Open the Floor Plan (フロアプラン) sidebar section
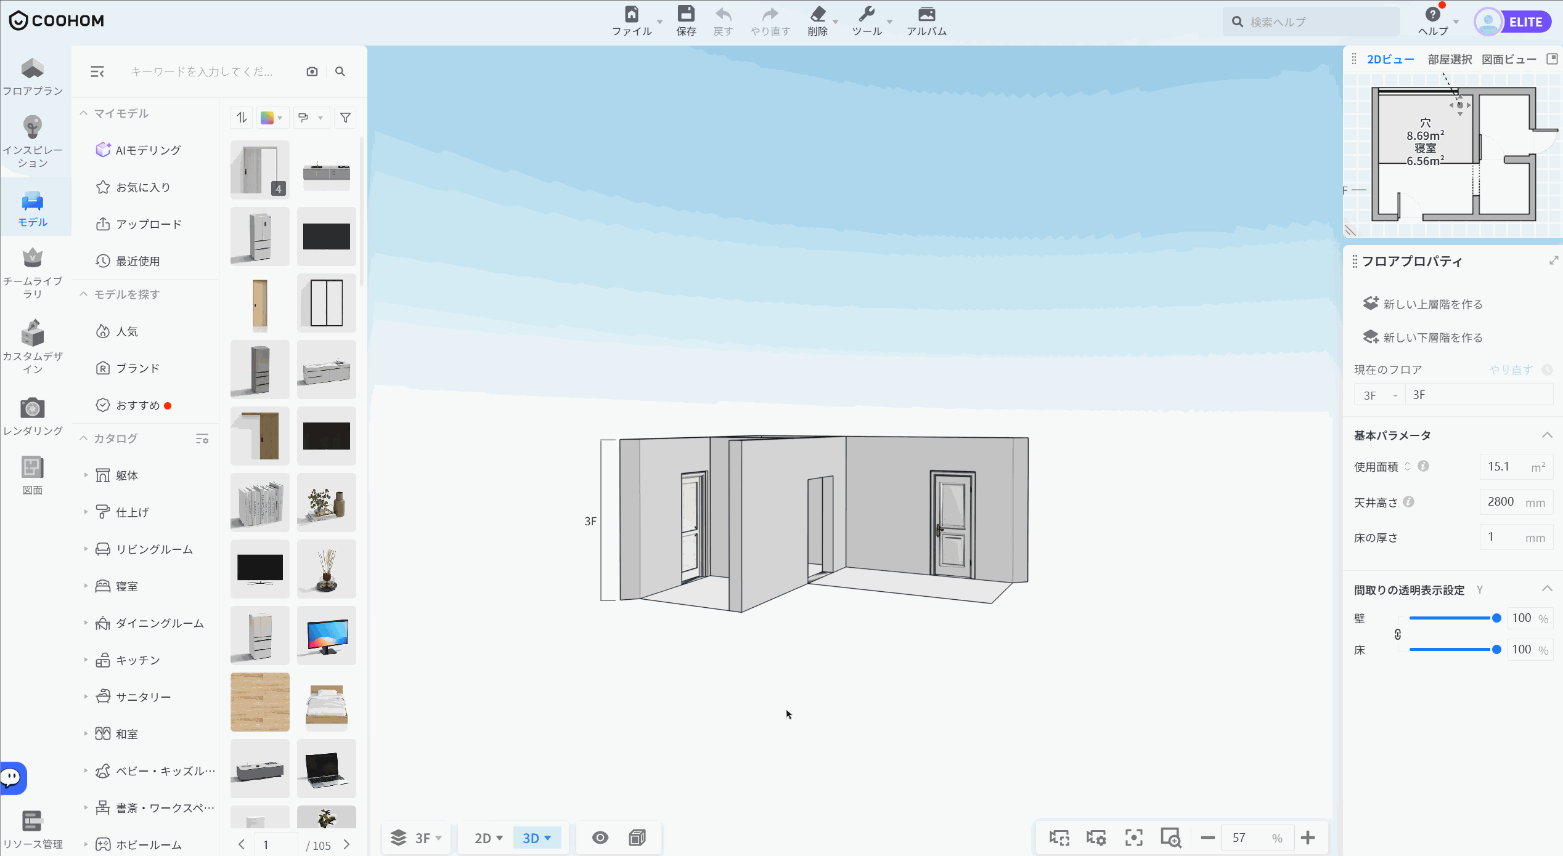This screenshot has height=856, width=1563. [x=33, y=76]
